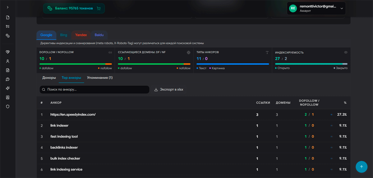This screenshot has height=178, width=373.
Task: Click the shopping cart icon beside balance
Action: coord(99,8)
